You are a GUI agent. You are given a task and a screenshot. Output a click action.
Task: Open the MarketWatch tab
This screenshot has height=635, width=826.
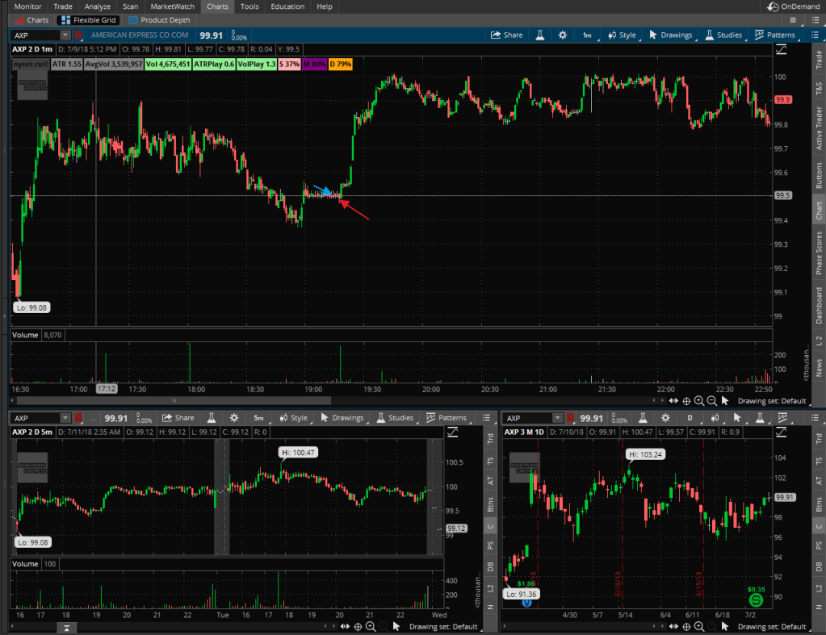pos(173,6)
